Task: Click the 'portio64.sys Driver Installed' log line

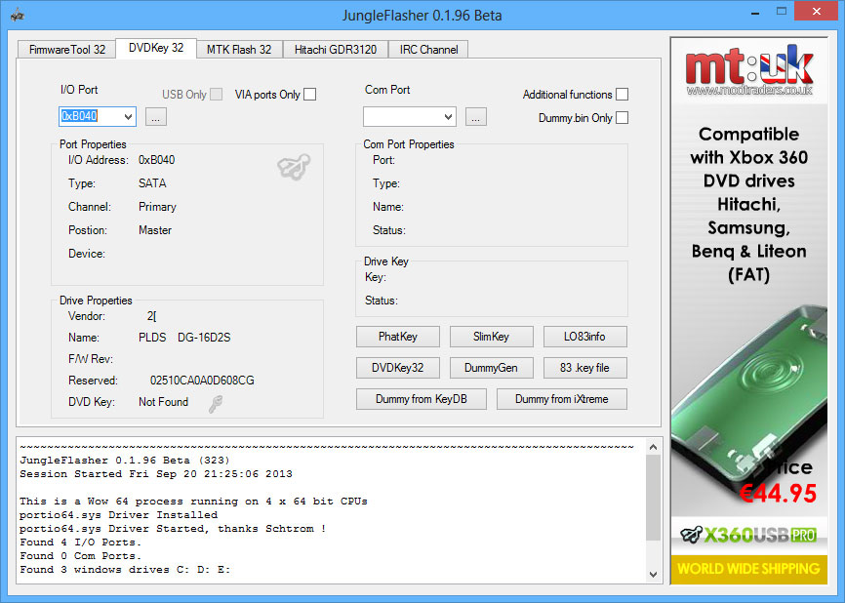Action: pos(119,515)
